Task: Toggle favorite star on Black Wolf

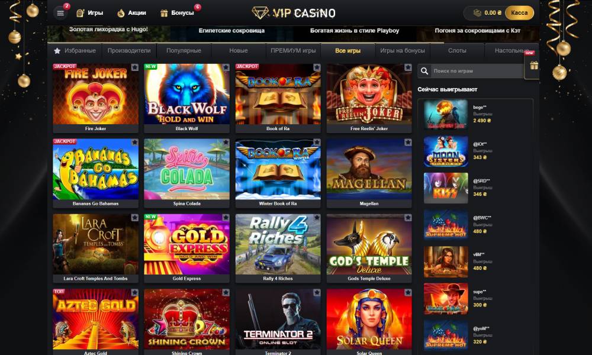Action: (226, 67)
